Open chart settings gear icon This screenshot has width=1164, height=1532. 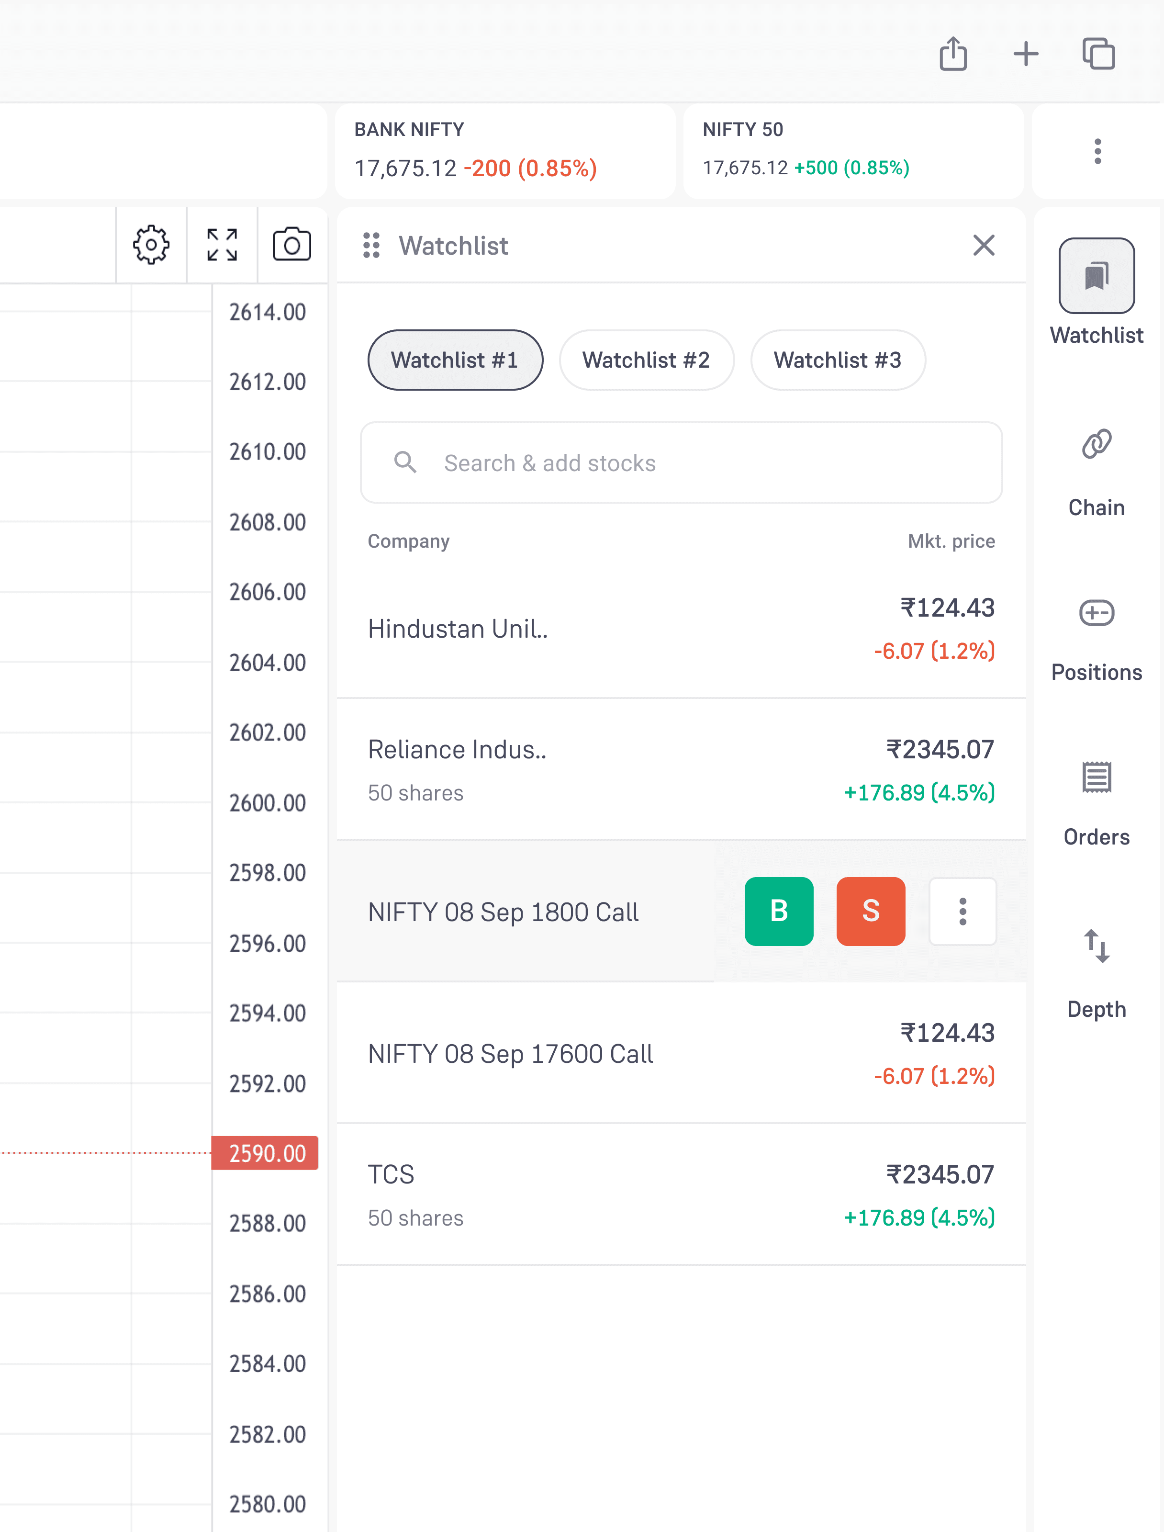click(151, 245)
